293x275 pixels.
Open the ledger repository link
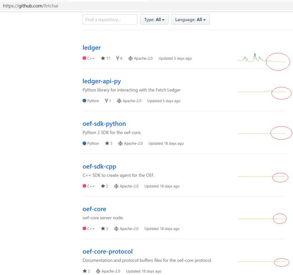[92, 48]
